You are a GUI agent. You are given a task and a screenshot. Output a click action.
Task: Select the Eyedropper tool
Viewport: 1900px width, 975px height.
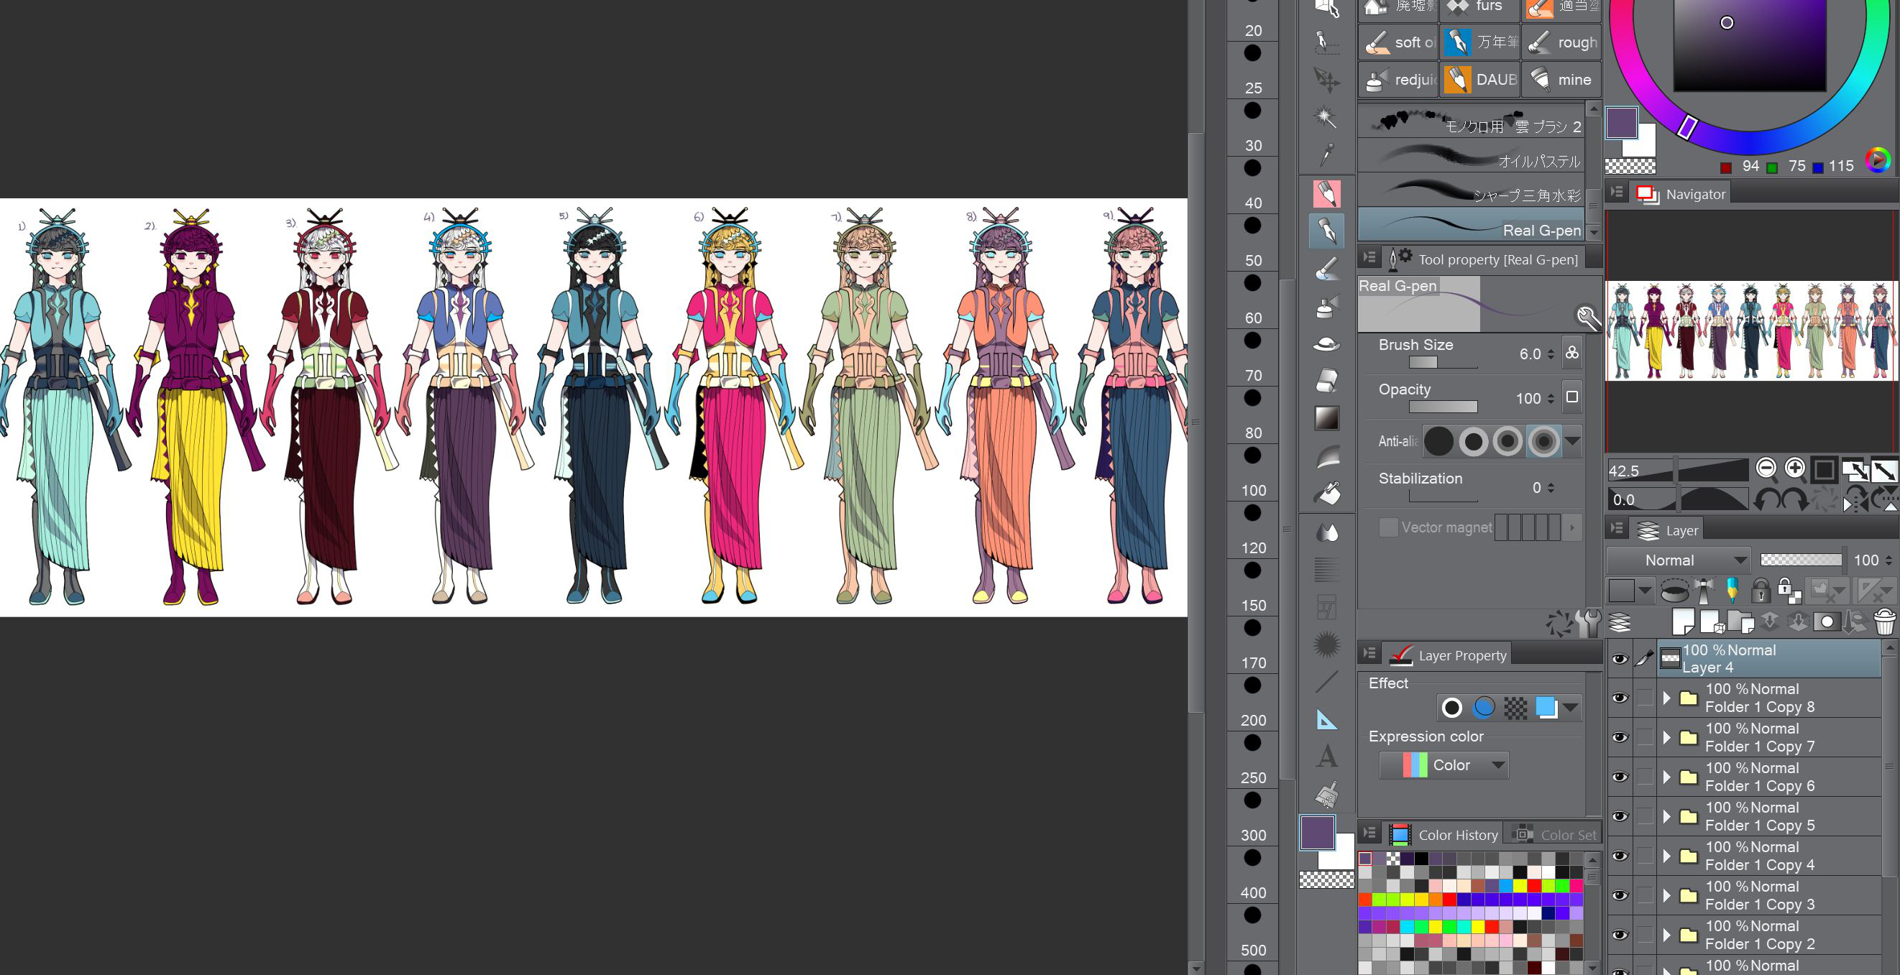[1327, 154]
